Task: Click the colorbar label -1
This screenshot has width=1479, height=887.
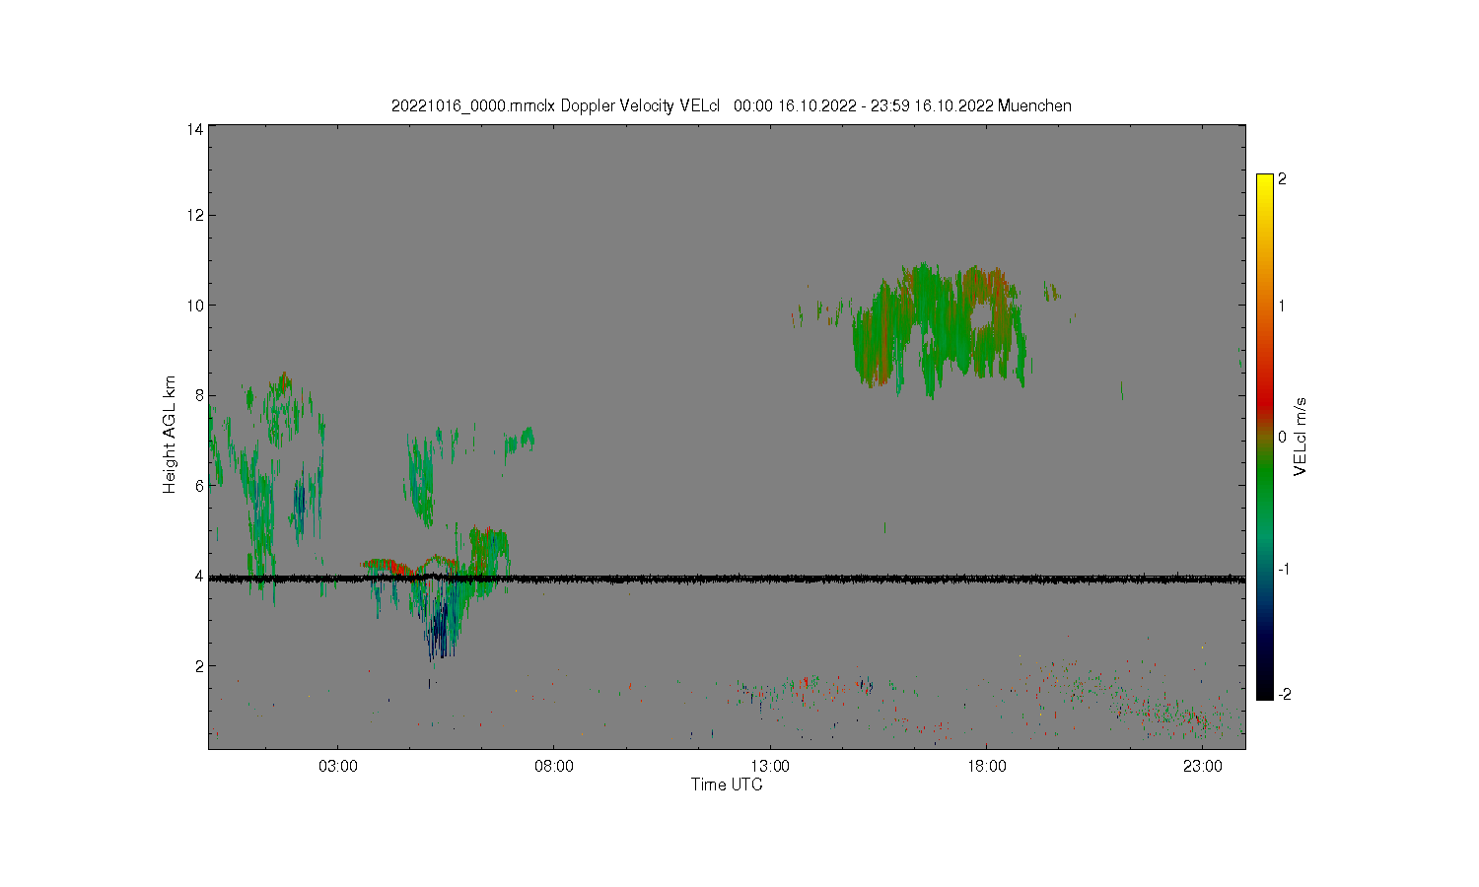Action: point(1283,570)
